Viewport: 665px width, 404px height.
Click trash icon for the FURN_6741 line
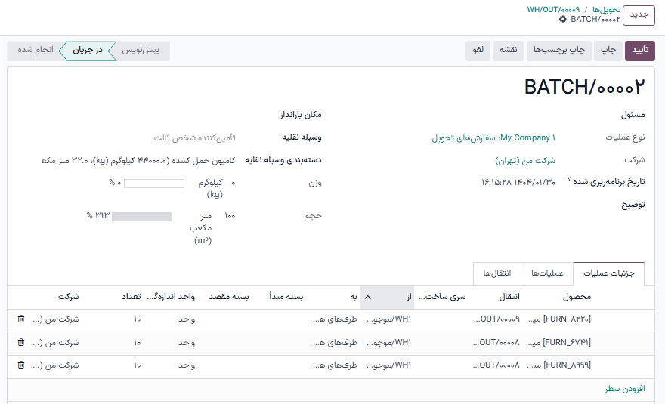click(x=20, y=343)
